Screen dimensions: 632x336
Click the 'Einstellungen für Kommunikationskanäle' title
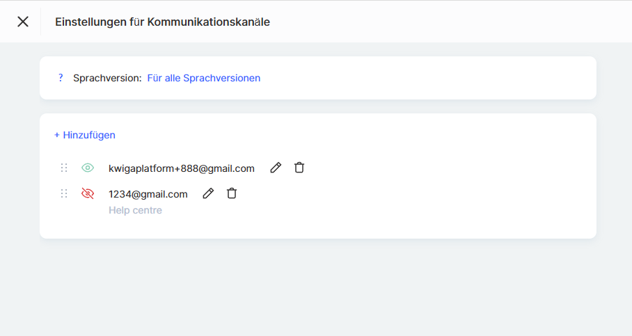pyautogui.click(x=162, y=22)
